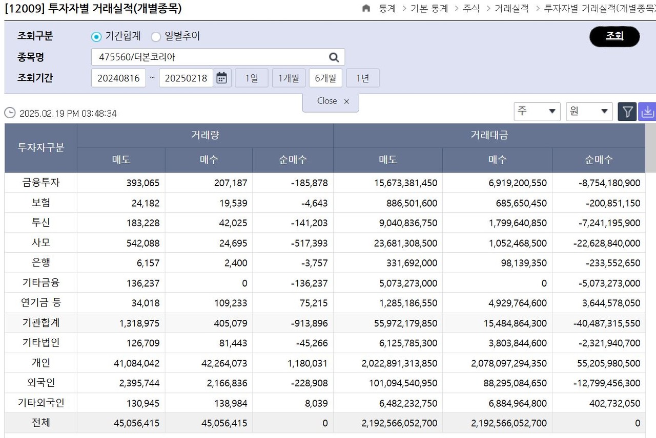Close the popup via x icon
The height and width of the screenshot is (438, 656).
click(346, 102)
